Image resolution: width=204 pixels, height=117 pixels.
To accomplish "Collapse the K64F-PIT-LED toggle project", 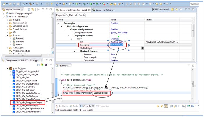I will pos(4,17).
